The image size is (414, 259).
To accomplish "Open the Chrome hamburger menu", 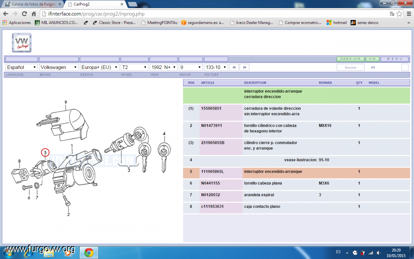I will (x=408, y=14).
